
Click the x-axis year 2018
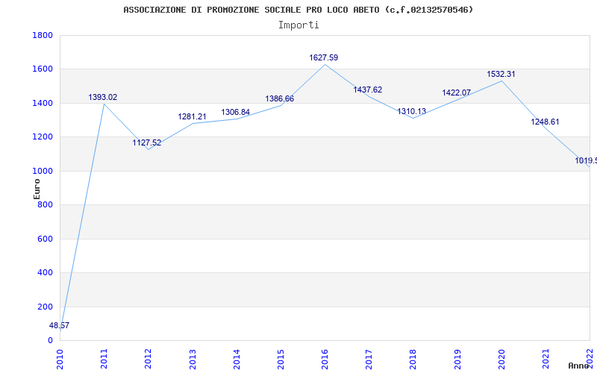coord(413,359)
